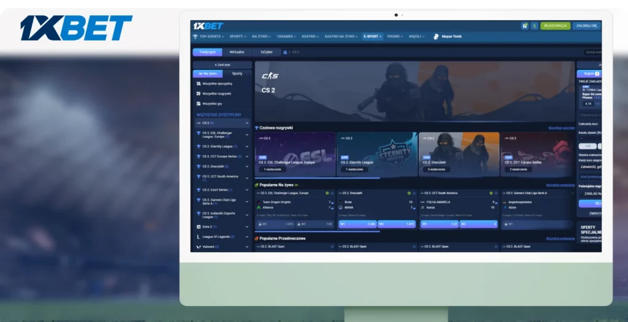Image resolution: width=628 pixels, height=322 pixels.
Task: Click the trophy icon next to CS 2. Exort Series
Action: (198, 190)
